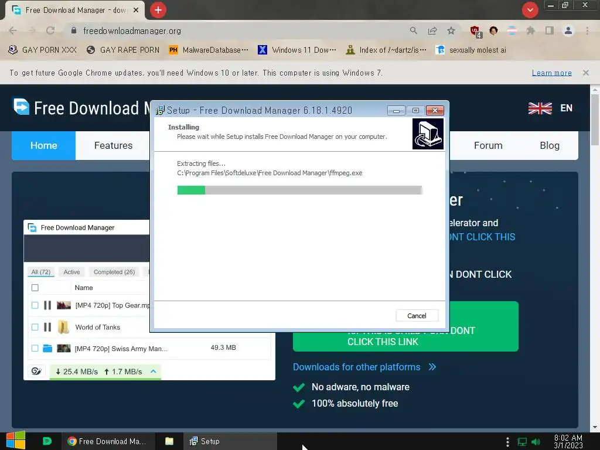Screen dimensions: 600x450
Task: Switch to the Setup taskbar button
Action: [x=230, y=441]
